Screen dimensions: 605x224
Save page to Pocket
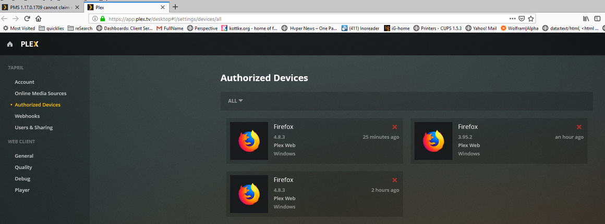[x=522, y=18]
